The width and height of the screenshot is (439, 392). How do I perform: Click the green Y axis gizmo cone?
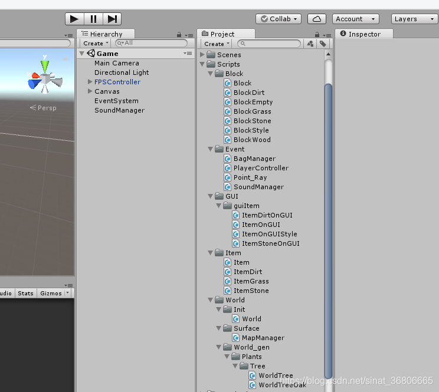point(45,66)
